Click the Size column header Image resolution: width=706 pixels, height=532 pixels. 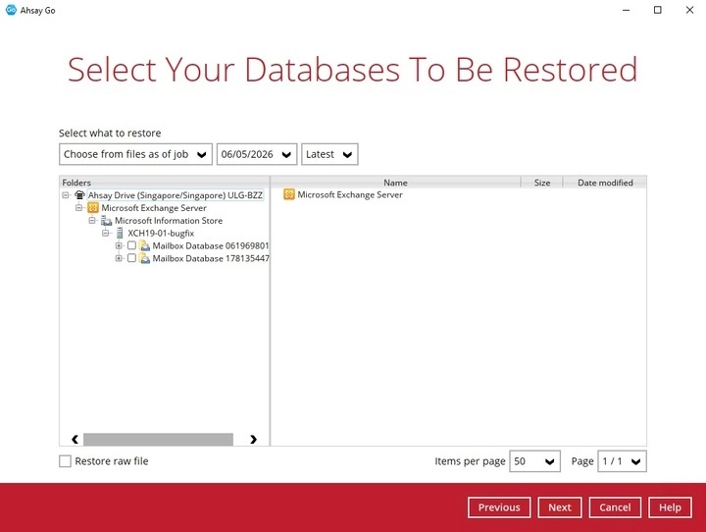click(x=542, y=183)
